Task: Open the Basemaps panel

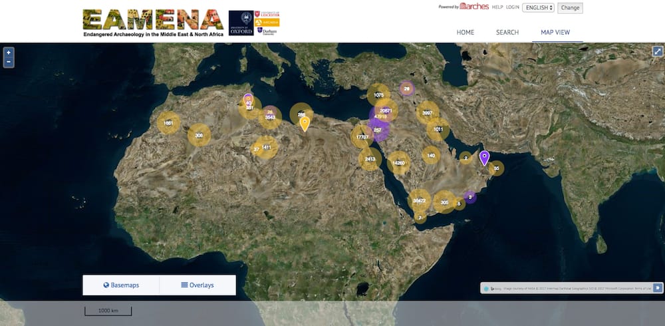Action: 121,285
